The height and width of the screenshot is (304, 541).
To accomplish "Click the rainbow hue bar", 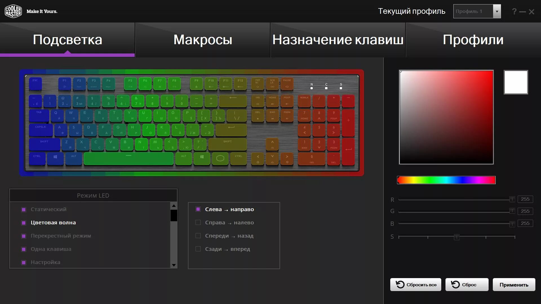I will pyautogui.click(x=446, y=180).
